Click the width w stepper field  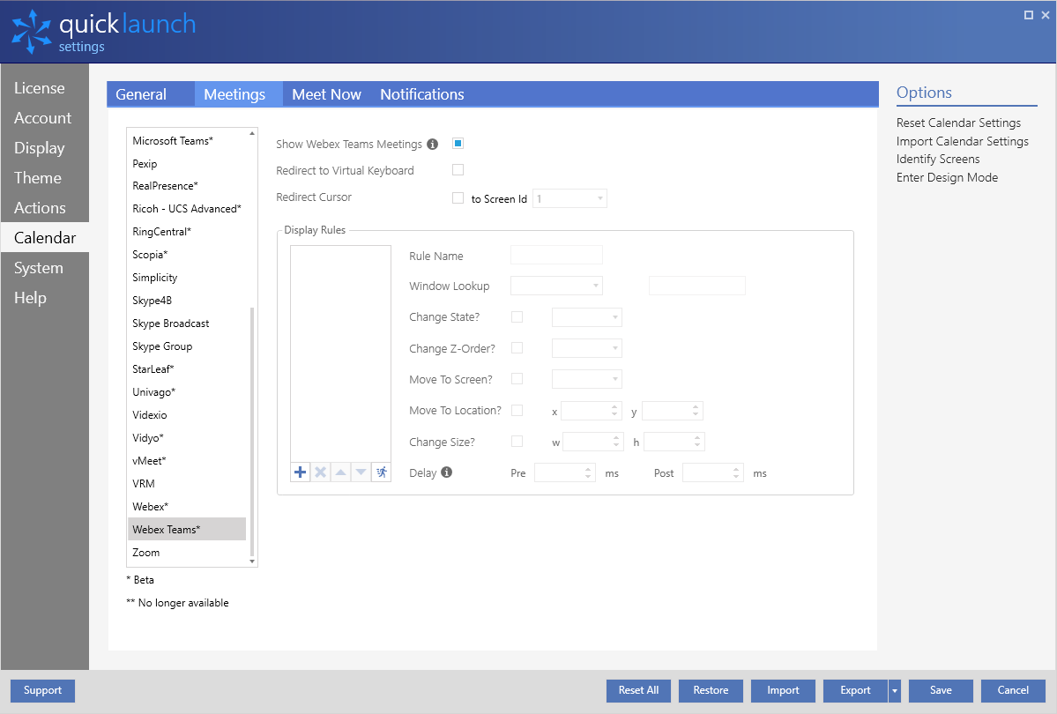coord(592,442)
